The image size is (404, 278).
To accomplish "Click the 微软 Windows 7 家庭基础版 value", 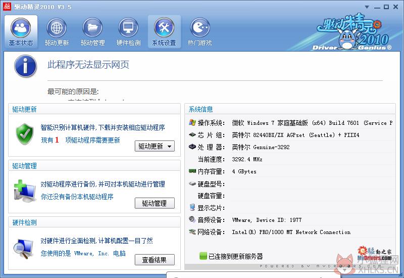I will click(312, 123).
